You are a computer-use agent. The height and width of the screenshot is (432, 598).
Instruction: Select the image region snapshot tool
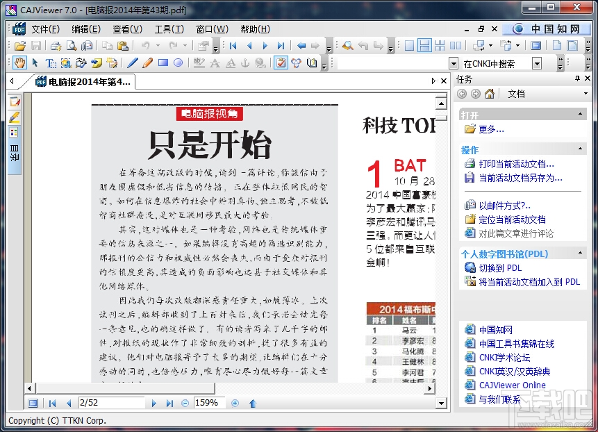click(x=66, y=63)
